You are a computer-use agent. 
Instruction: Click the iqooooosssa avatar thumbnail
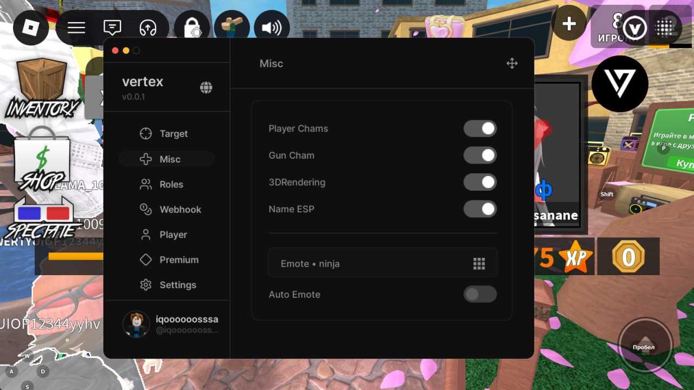pyautogui.click(x=136, y=324)
